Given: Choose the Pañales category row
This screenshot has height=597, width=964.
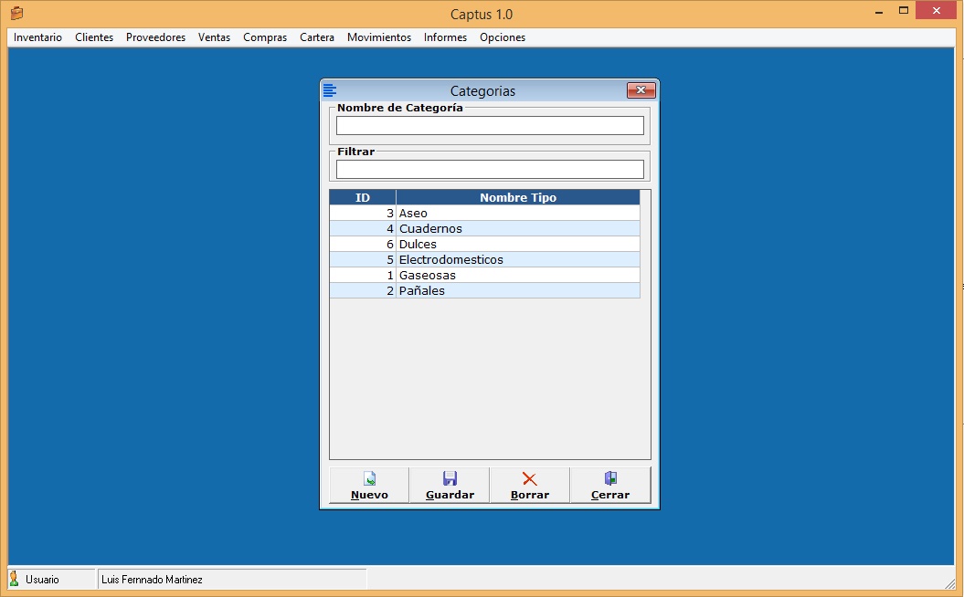Looking at the screenshot, I should [484, 290].
